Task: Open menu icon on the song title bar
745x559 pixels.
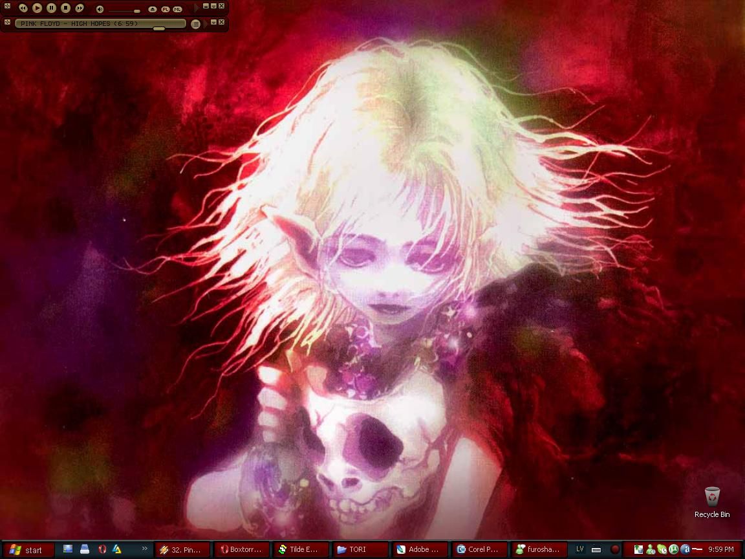Action: (7, 22)
